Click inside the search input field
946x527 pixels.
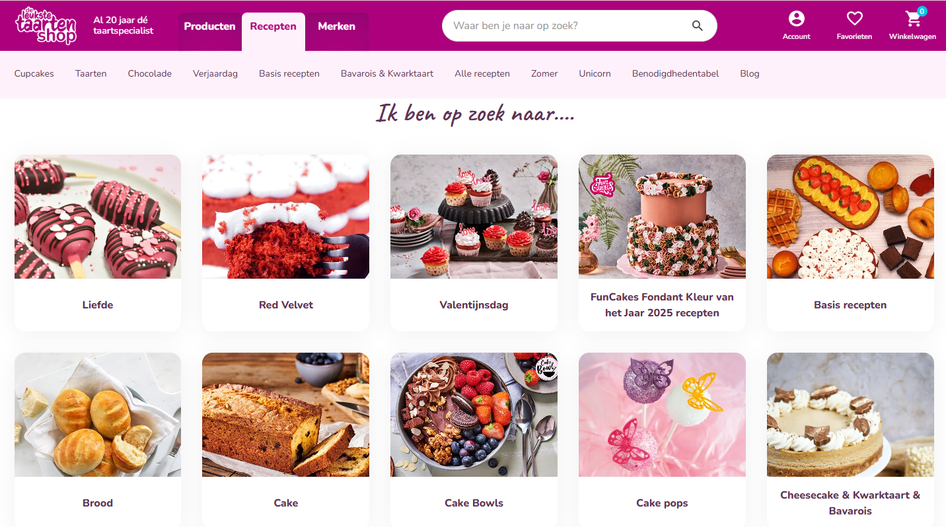coord(568,26)
